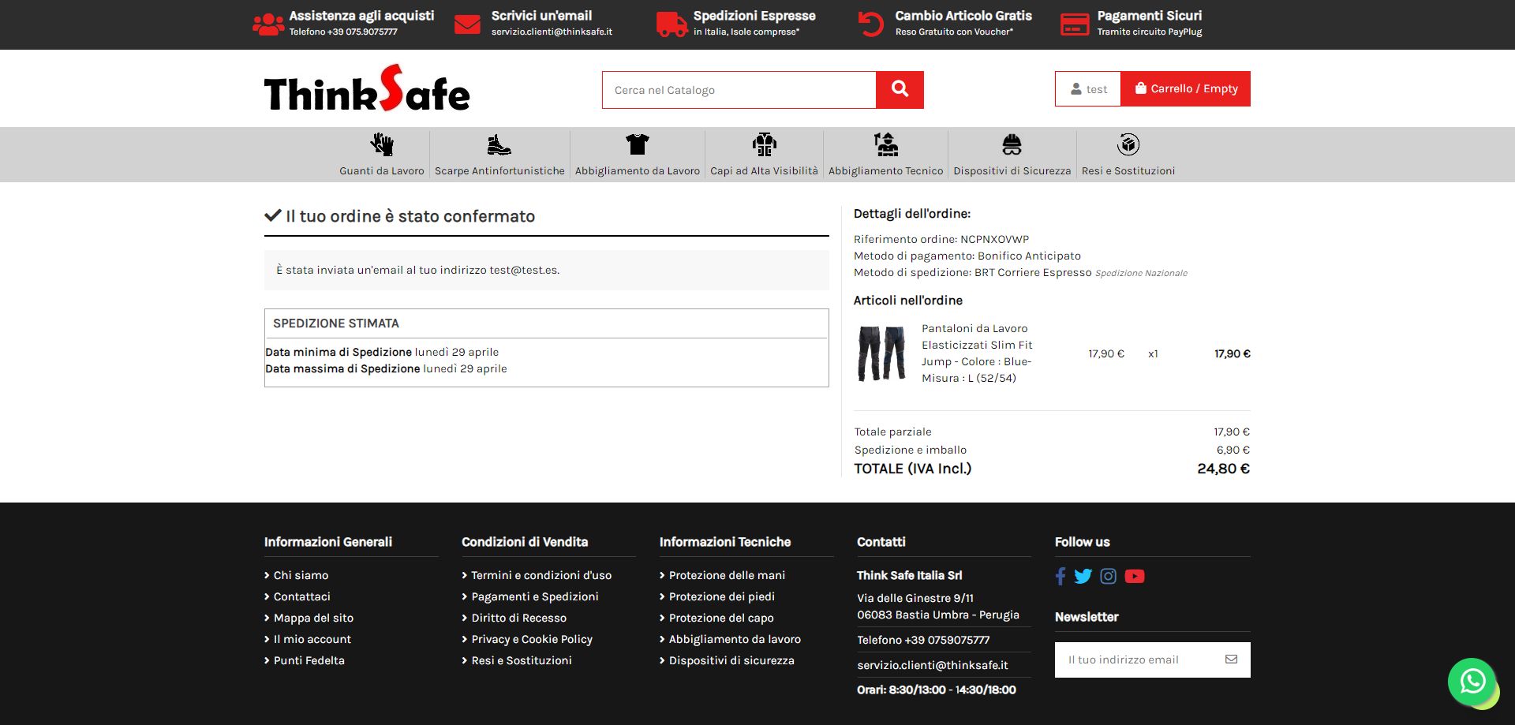
Task: Open Abbigliamento Tecnico worker icon
Action: tap(886, 144)
